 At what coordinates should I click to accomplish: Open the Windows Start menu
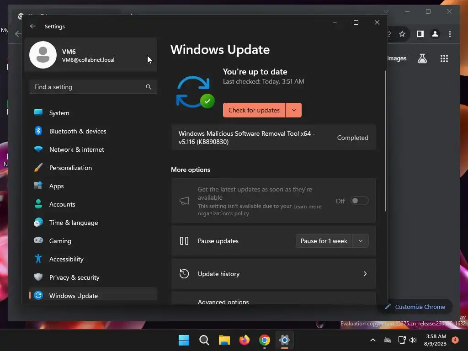click(x=184, y=340)
